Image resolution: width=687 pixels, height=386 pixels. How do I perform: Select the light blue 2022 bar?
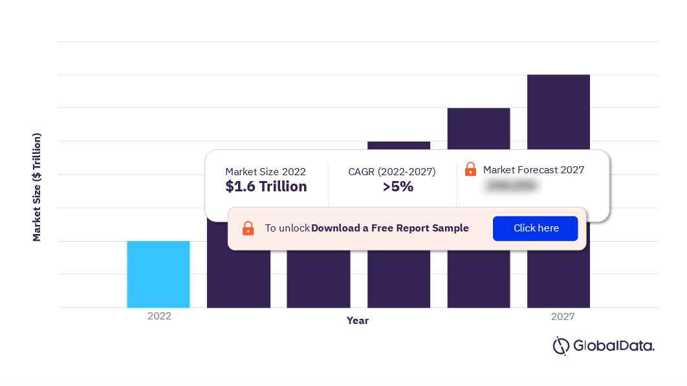point(158,274)
